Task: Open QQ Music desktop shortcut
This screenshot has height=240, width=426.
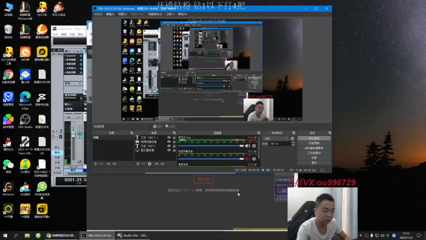Action: 25,166
